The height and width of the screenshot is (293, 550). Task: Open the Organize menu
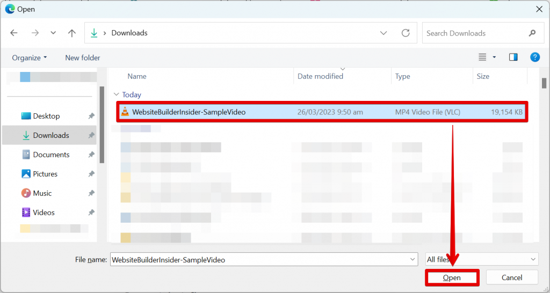click(30, 58)
